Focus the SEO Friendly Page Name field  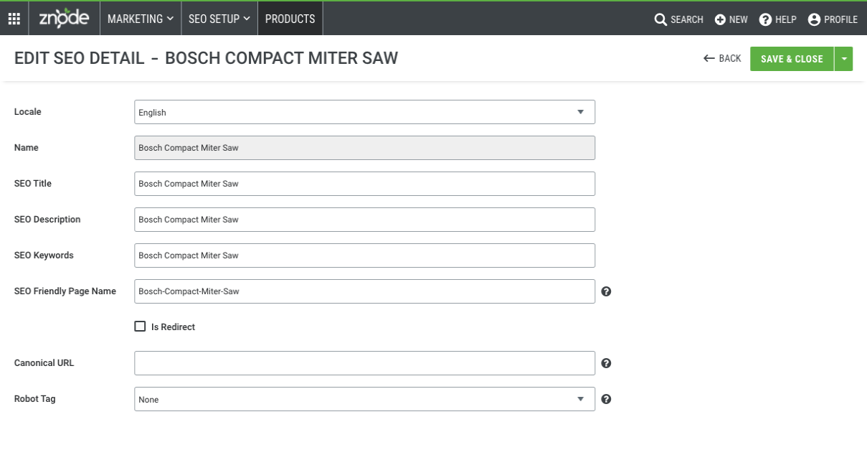(x=364, y=291)
